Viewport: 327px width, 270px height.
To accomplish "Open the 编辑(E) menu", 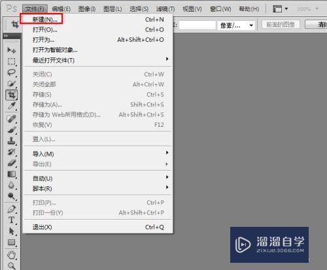I will 61,9.
